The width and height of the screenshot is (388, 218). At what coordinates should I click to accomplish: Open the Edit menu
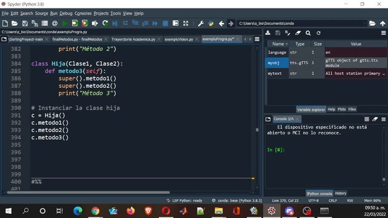click(15, 13)
